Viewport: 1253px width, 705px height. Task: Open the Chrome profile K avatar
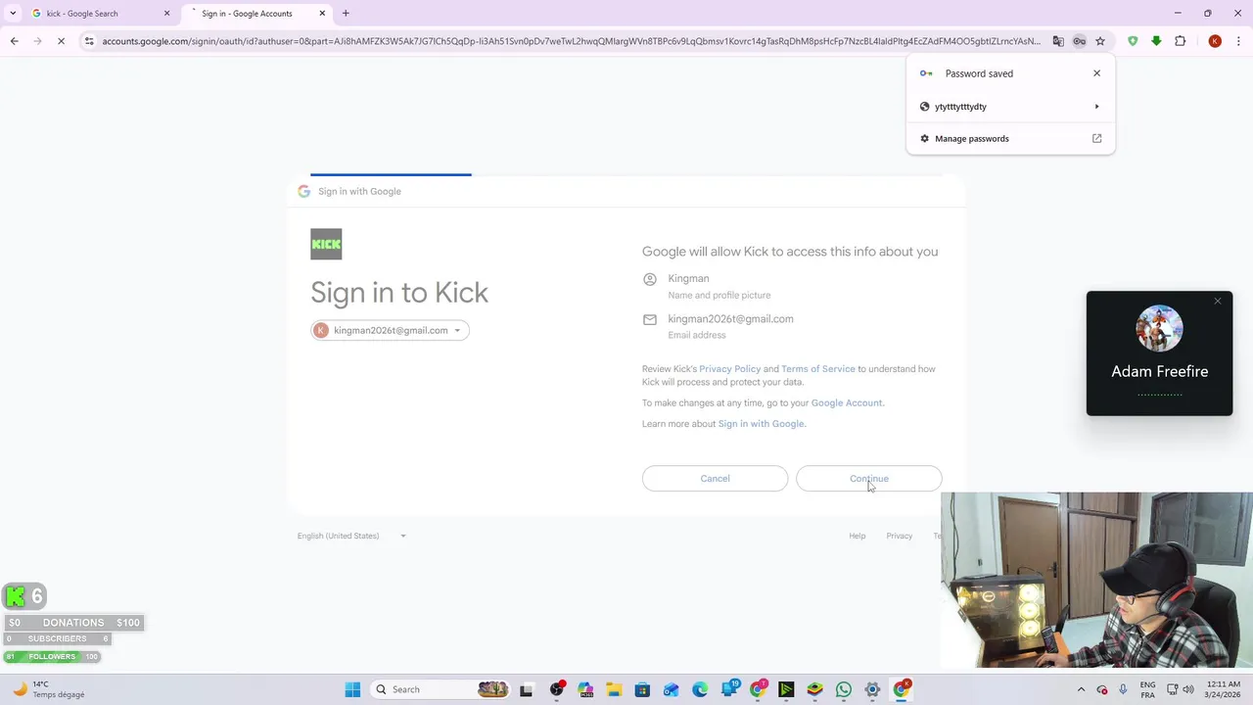click(x=1215, y=41)
